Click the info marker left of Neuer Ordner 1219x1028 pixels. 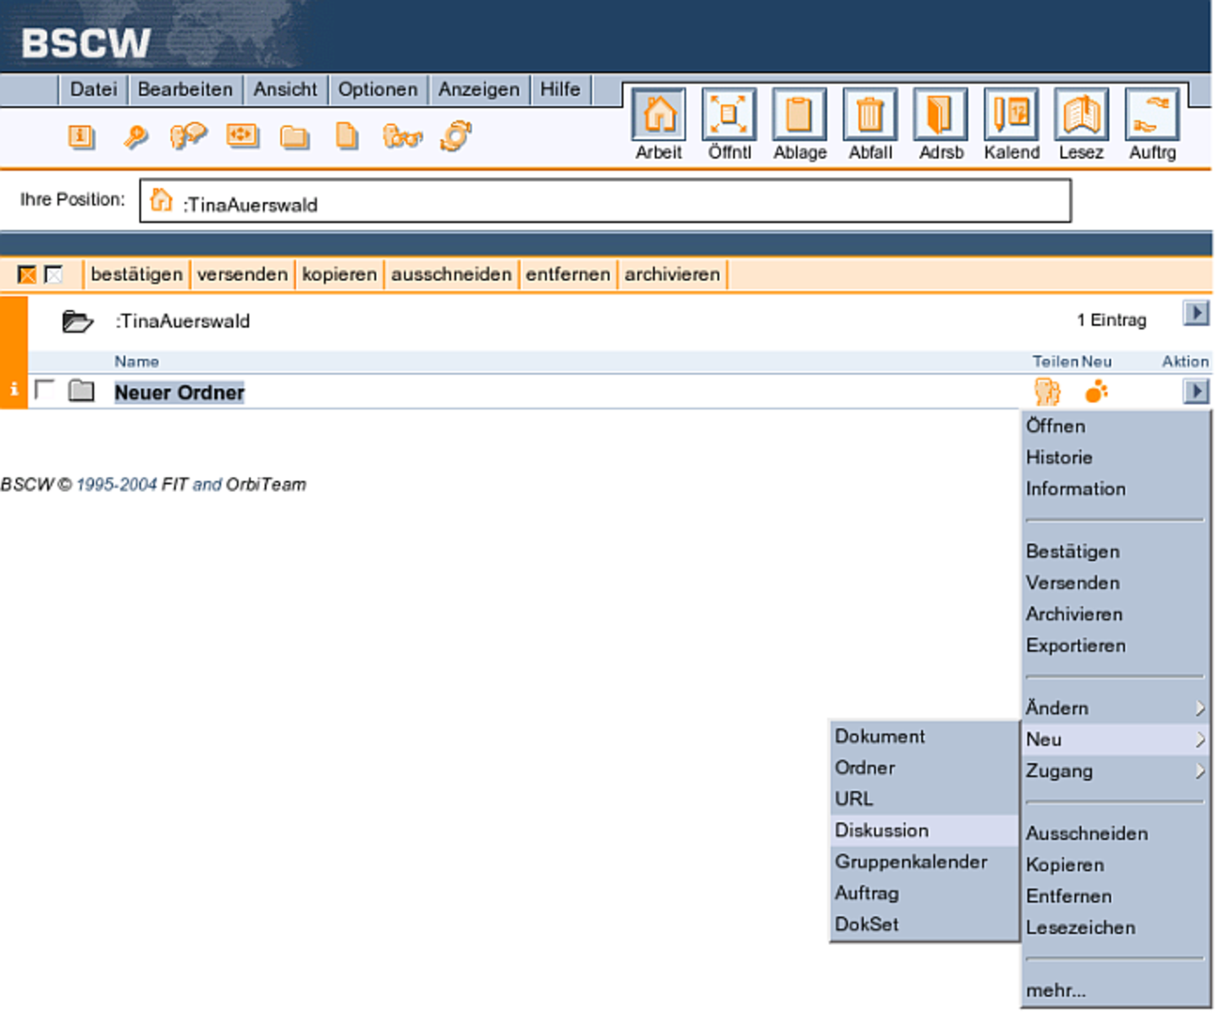coord(14,390)
